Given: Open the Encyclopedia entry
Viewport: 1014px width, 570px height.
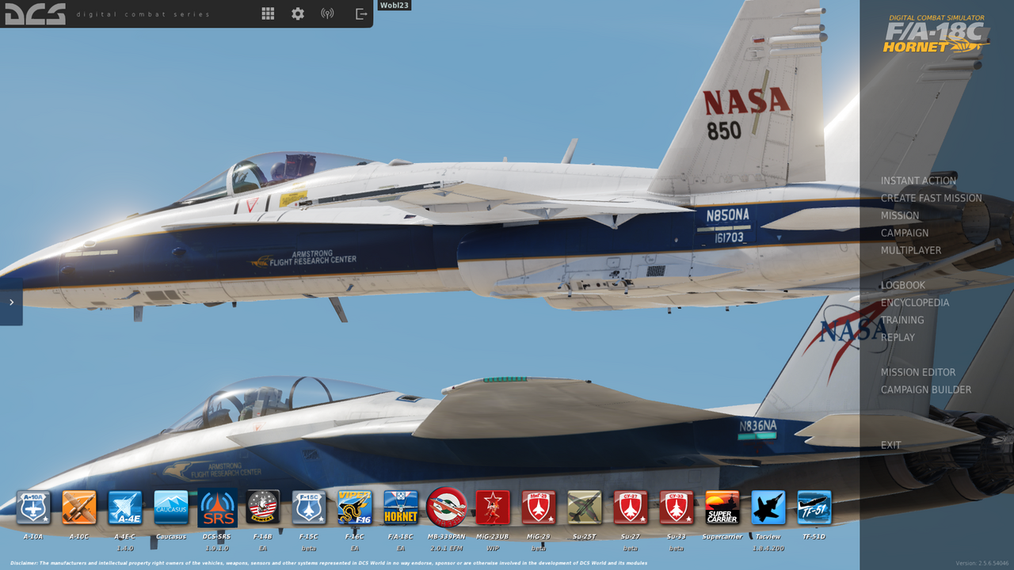Looking at the screenshot, I should pos(915,302).
